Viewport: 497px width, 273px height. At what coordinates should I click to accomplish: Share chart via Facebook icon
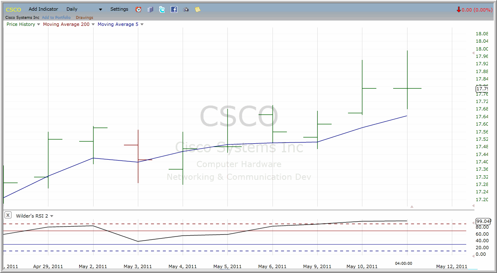[x=174, y=9]
